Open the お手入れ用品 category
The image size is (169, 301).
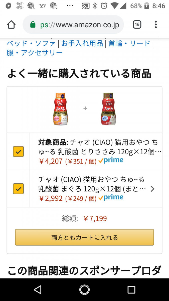point(82,43)
